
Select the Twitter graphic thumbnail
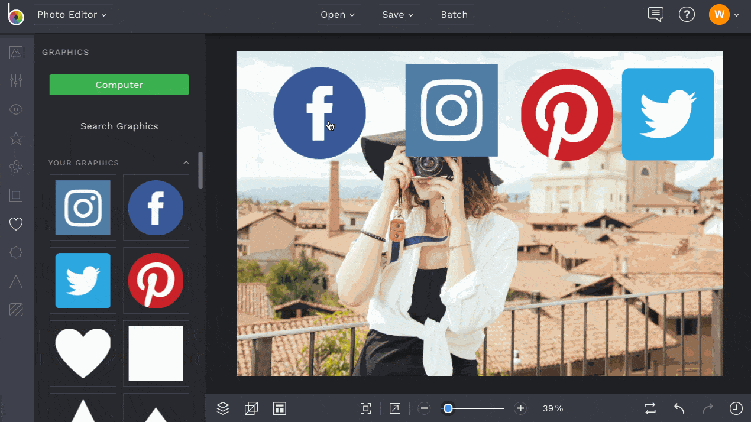pos(83,280)
